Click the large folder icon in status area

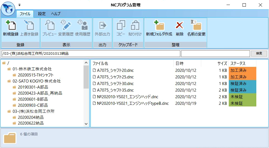[10, 138]
